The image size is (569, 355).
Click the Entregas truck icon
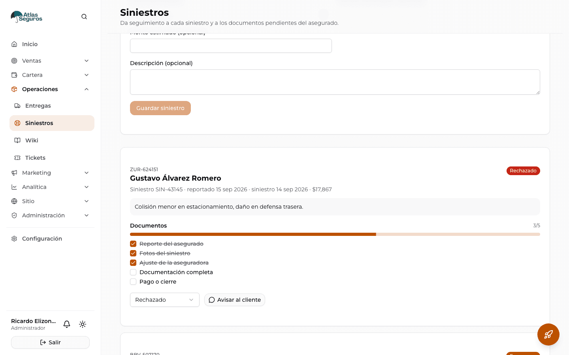pyautogui.click(x=17, y=106)
